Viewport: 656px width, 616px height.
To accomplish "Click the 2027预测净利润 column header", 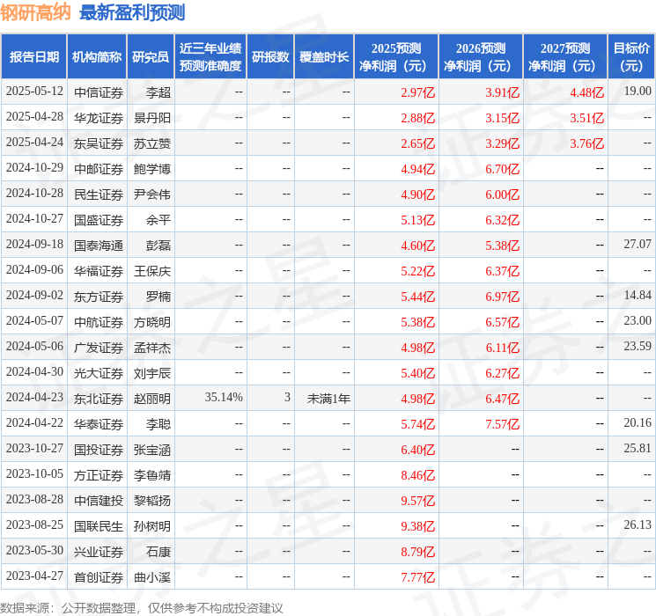I will pos(565,57).
